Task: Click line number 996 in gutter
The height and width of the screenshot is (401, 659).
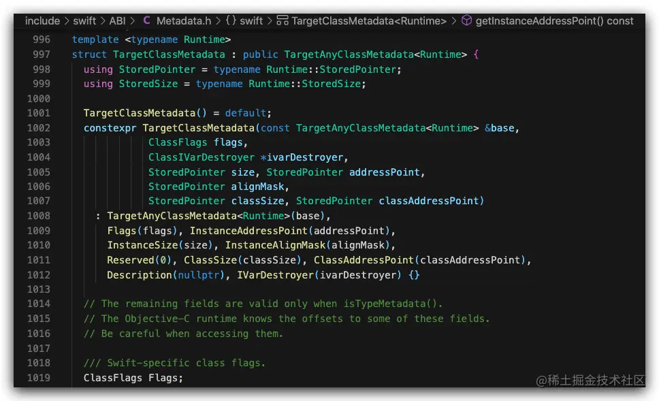Action: coord(41,39)
